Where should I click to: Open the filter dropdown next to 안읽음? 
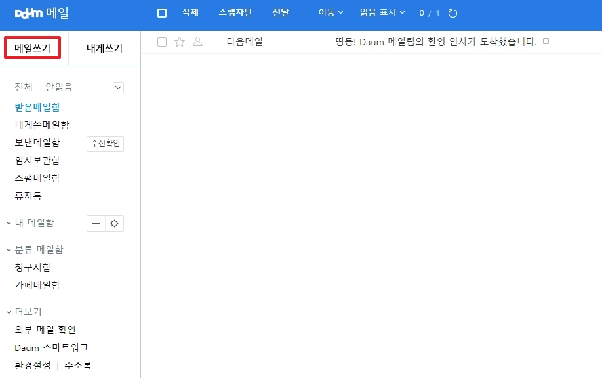tap(117, 87)
